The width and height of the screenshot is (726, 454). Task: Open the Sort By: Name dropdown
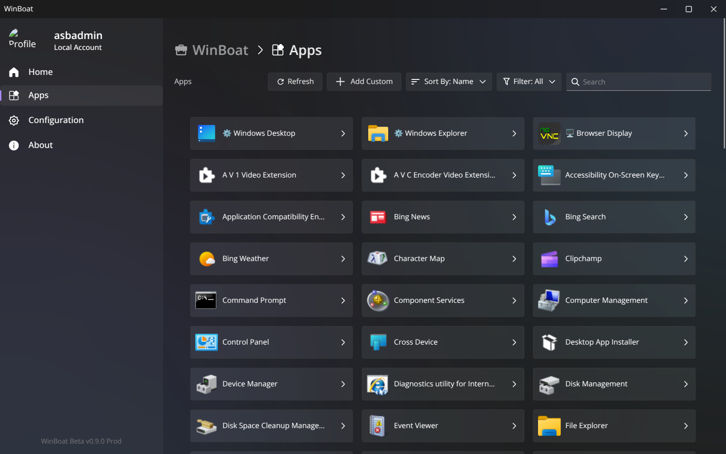[449, 82]
